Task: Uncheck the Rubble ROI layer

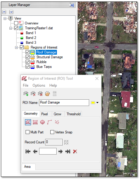Action: click(27, 62)
